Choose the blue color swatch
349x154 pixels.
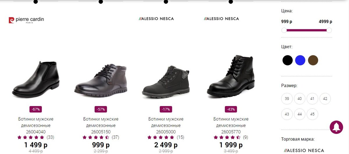pyautogui.click(x=300, y=60)
